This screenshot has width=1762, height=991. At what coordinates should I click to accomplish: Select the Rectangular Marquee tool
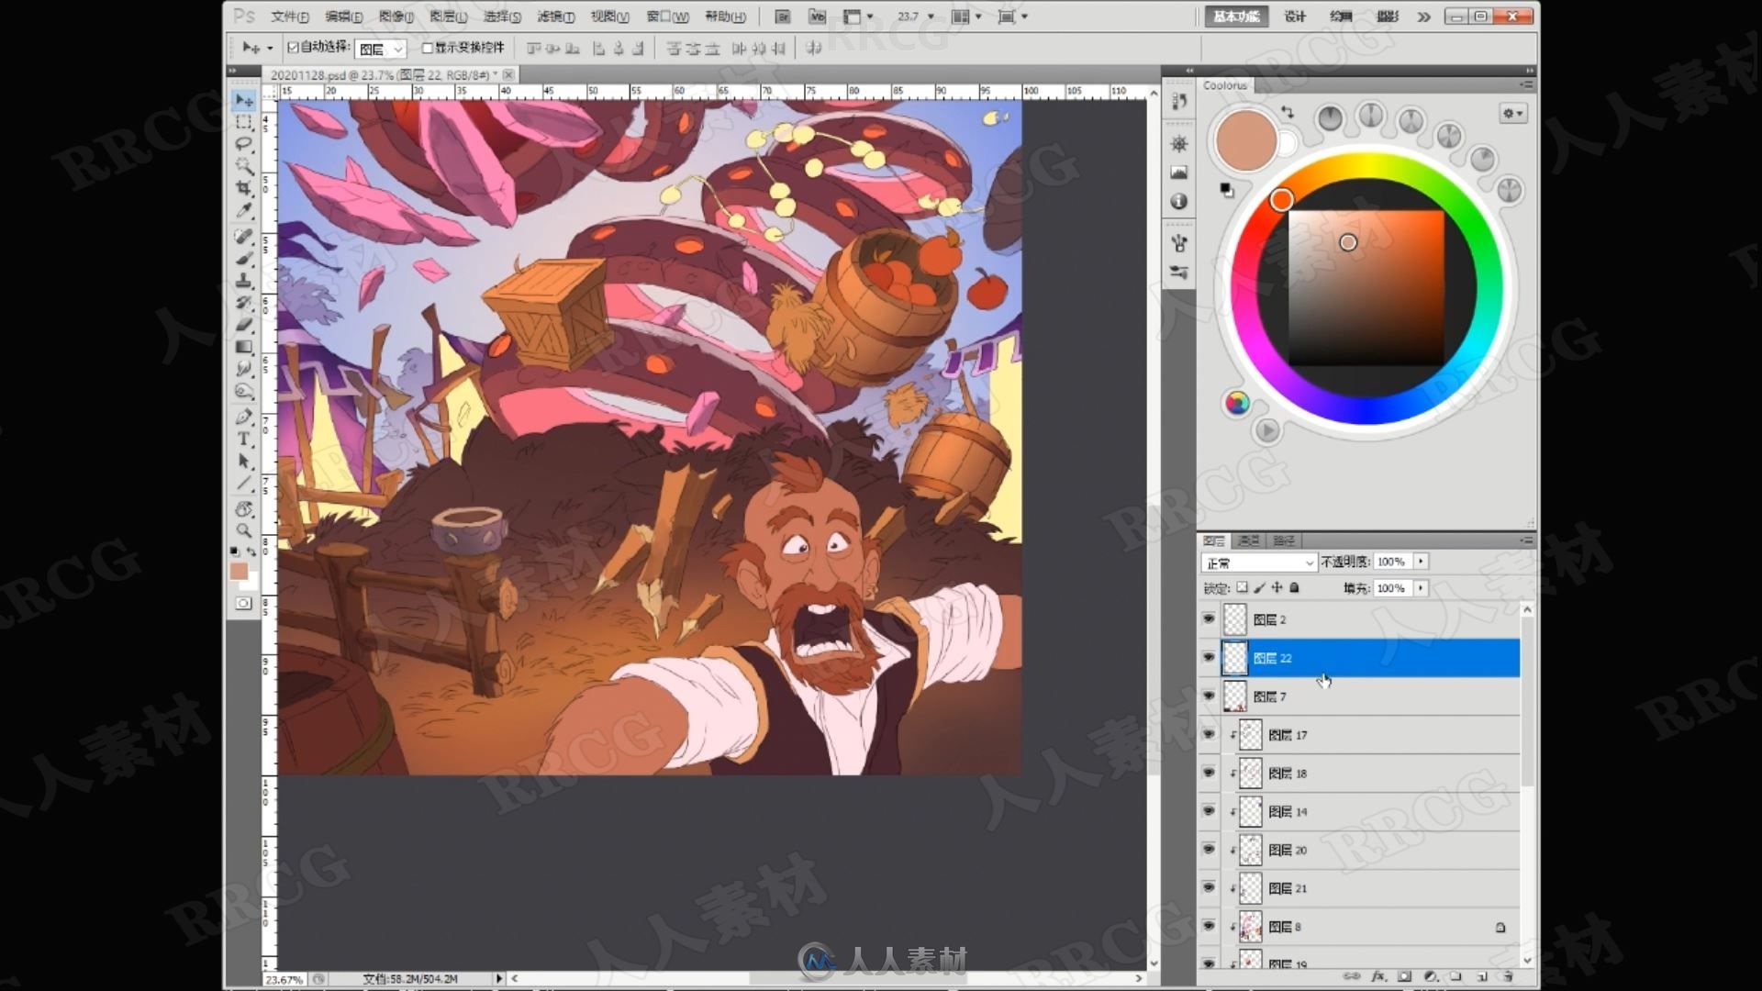243,122
